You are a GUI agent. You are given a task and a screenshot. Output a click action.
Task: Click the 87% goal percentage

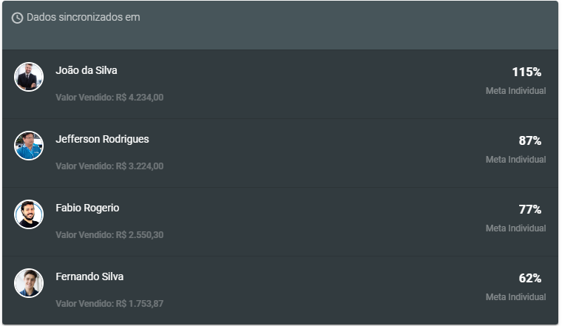coord(529,140)
